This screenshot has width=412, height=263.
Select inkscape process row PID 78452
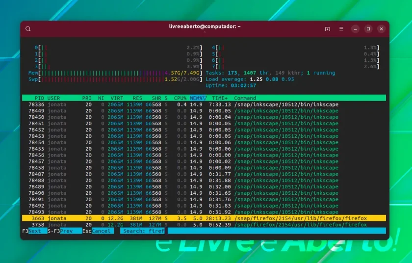pos(204,130)
